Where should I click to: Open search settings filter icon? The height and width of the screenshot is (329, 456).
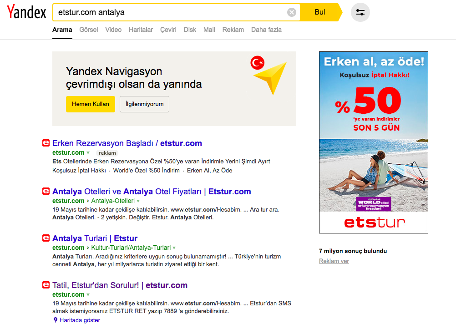(360, 12)
